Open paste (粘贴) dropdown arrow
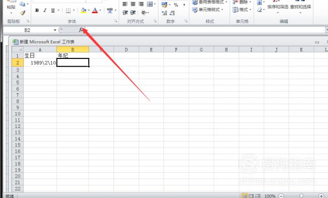328x198 pixels. [11, 13]
